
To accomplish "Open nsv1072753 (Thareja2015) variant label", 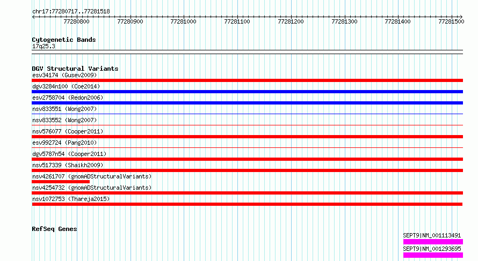I will point(71,199).
